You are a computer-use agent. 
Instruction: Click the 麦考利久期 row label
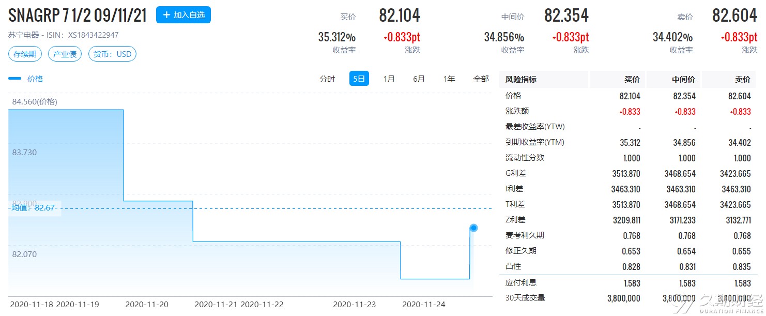524,235
